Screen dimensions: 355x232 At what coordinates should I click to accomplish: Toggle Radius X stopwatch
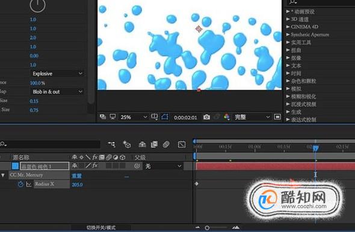(x=20, y=184)
